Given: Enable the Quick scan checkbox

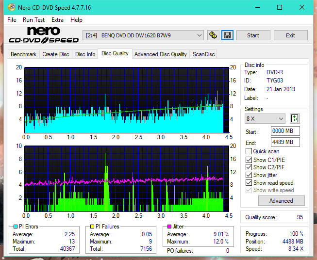Looking at the screenshot, I should (x=249, y=151).
